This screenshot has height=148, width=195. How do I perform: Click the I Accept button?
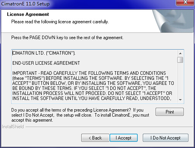click(123, 138)
